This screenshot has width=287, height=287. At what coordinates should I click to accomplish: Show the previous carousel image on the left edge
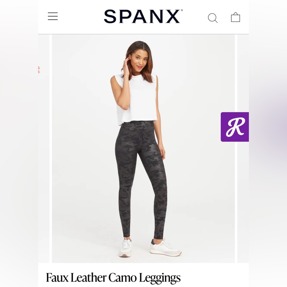tap(44, 148)
